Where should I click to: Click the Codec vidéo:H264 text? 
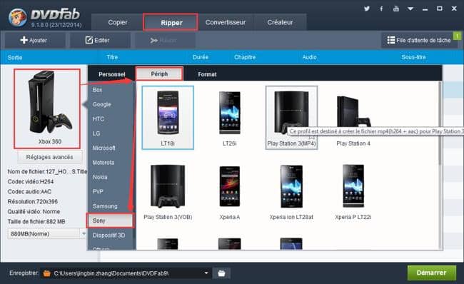click(x=31, y=182)
